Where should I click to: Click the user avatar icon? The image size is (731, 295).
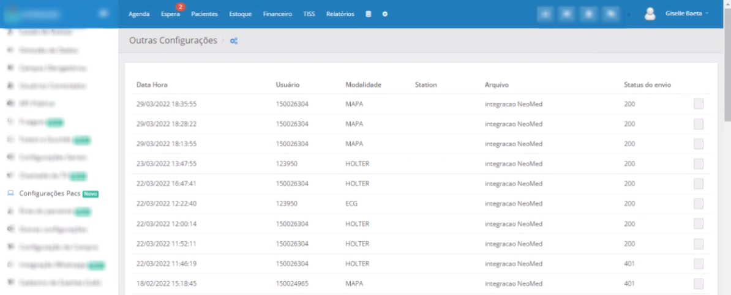650,14
